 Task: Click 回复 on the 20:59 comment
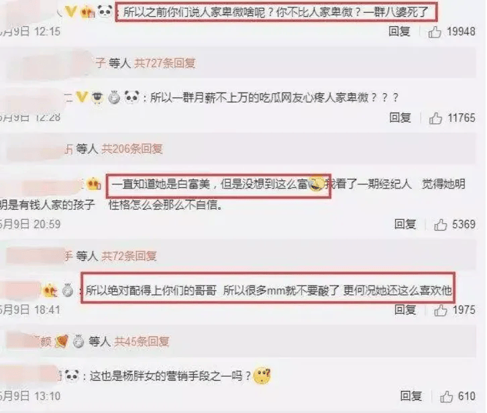[405, 224]
